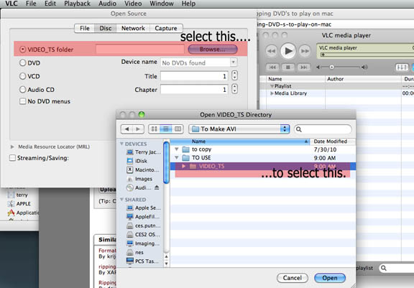
Task: Click the max volume speaker icon
Action: coord(364,68)
